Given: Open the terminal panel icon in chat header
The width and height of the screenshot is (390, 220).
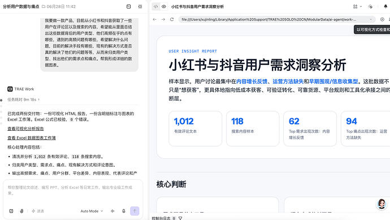Looking at the screenshot, I should coord(129,6).
